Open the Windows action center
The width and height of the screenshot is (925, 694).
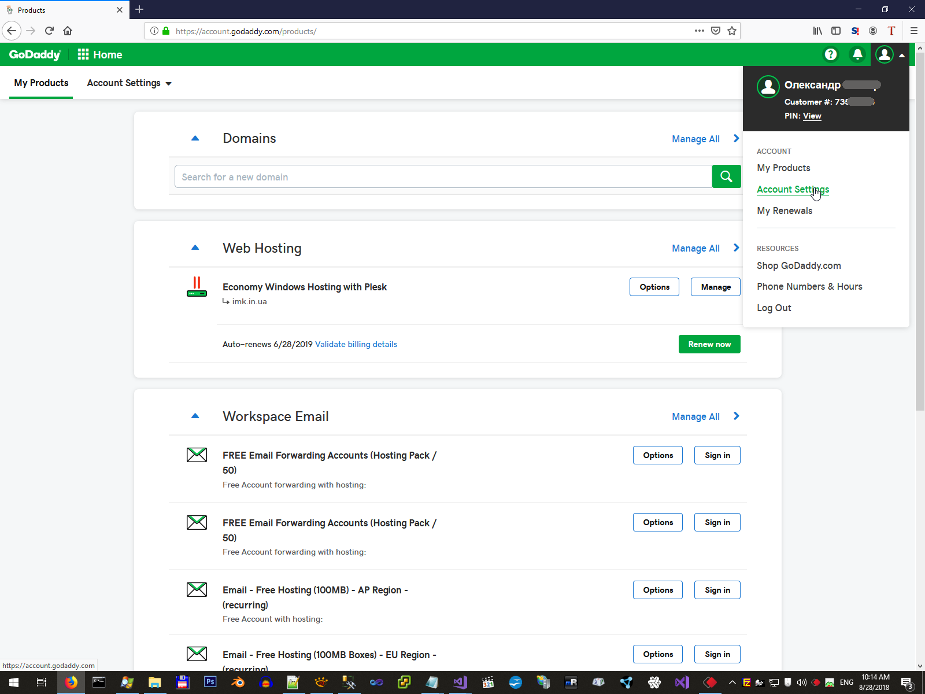[x=907, y=682]
